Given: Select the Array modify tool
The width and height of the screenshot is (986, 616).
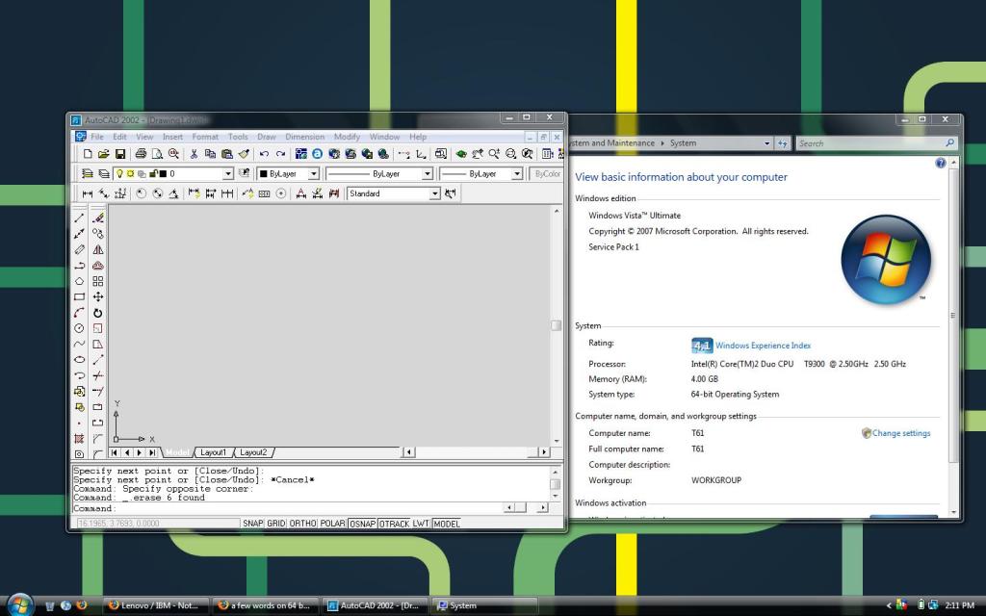Looking at the screenshot, I should pyautogui.click(x=98, y=281).
